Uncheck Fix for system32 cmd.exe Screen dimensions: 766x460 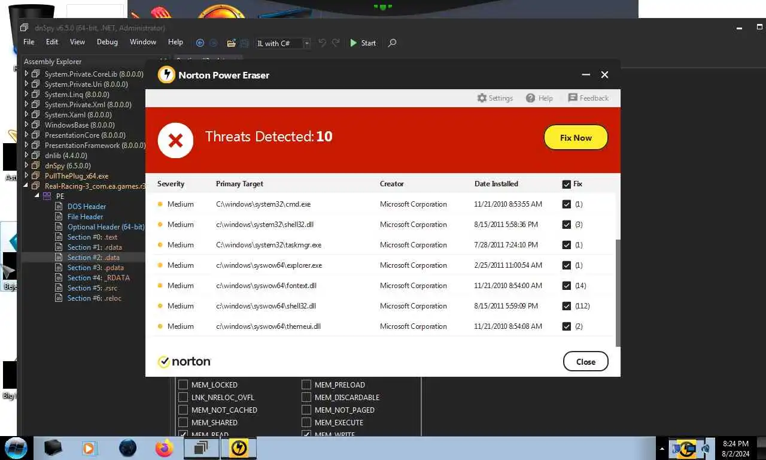pos(567,204)
